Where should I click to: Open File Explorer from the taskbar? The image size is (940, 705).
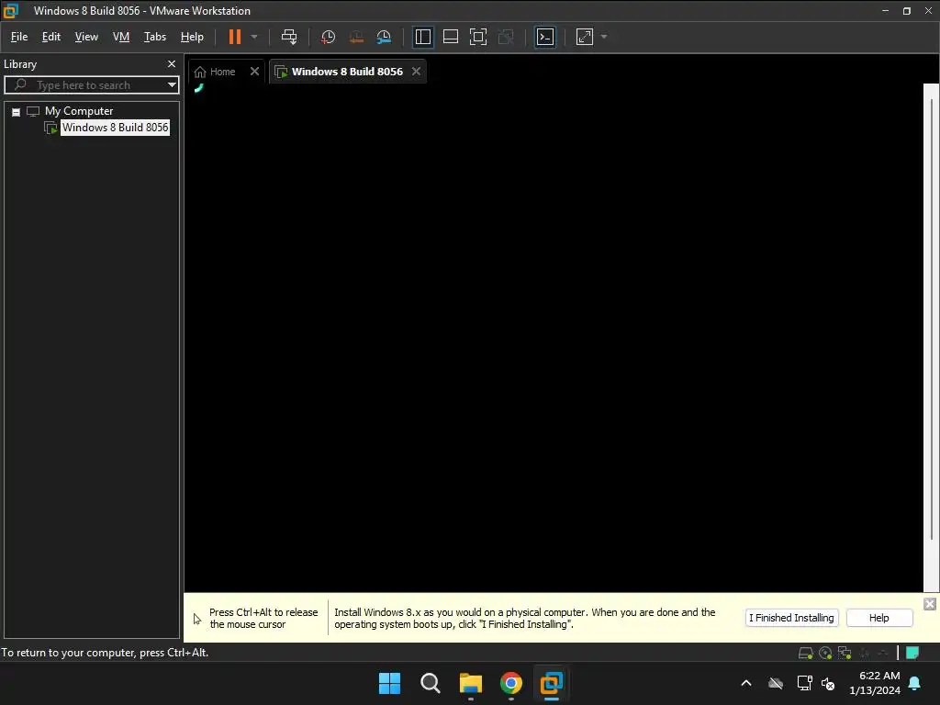click(x=471, y=683)
